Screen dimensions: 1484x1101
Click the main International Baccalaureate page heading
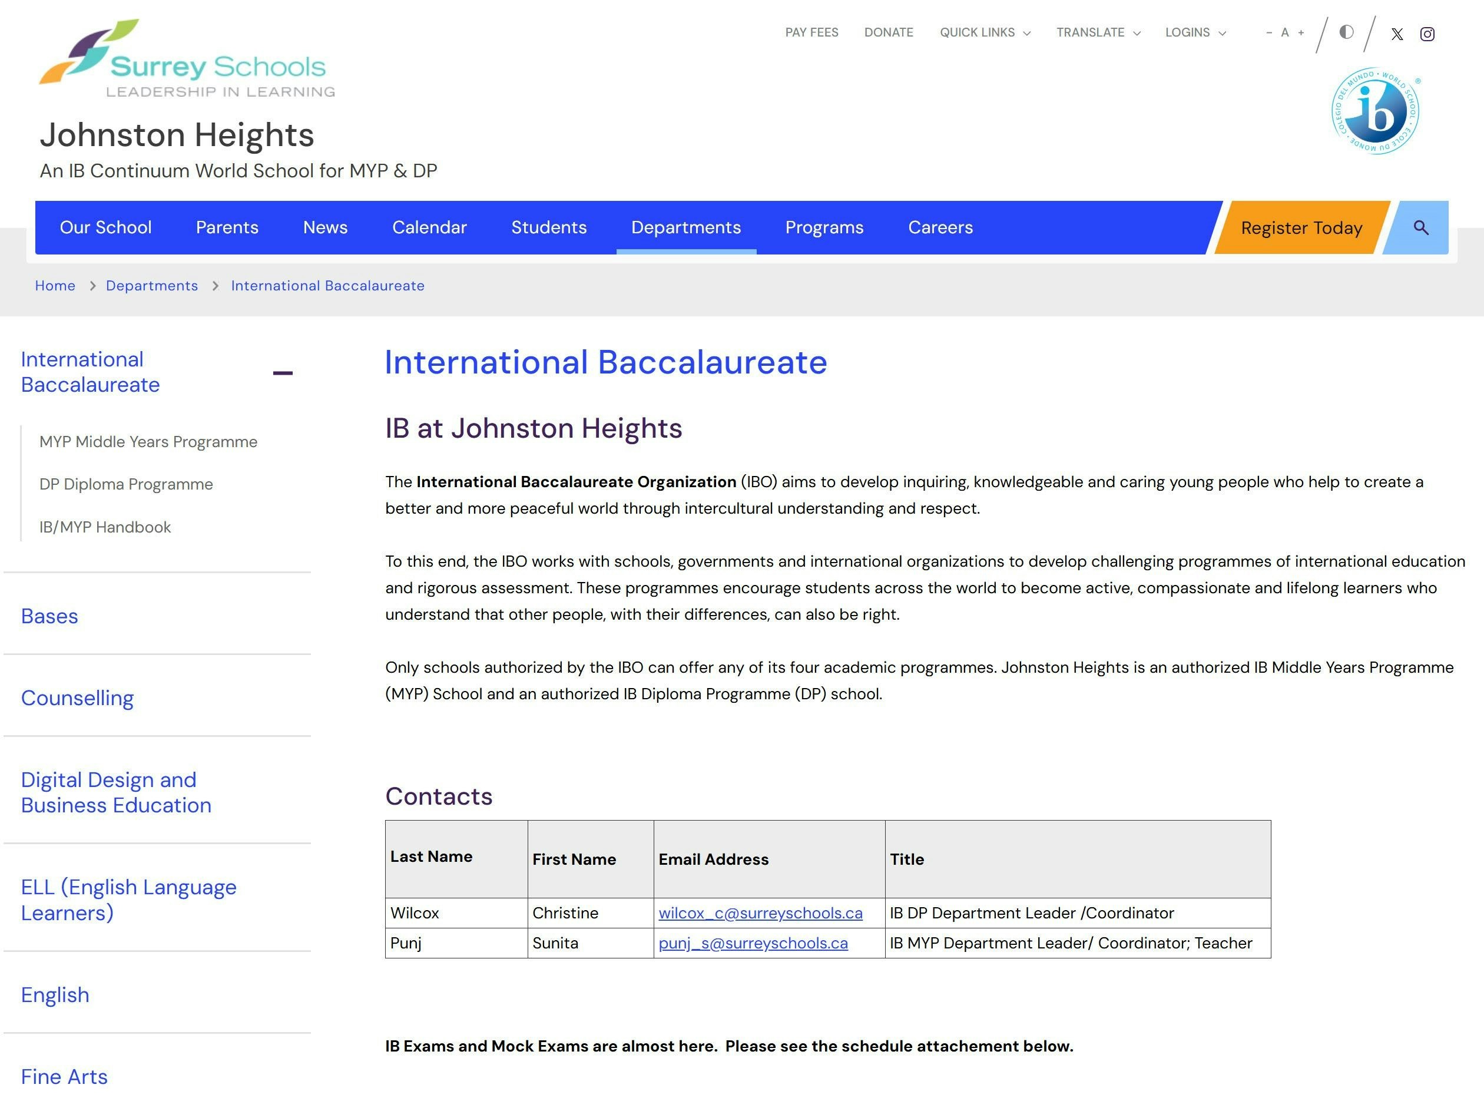[606, 362]
